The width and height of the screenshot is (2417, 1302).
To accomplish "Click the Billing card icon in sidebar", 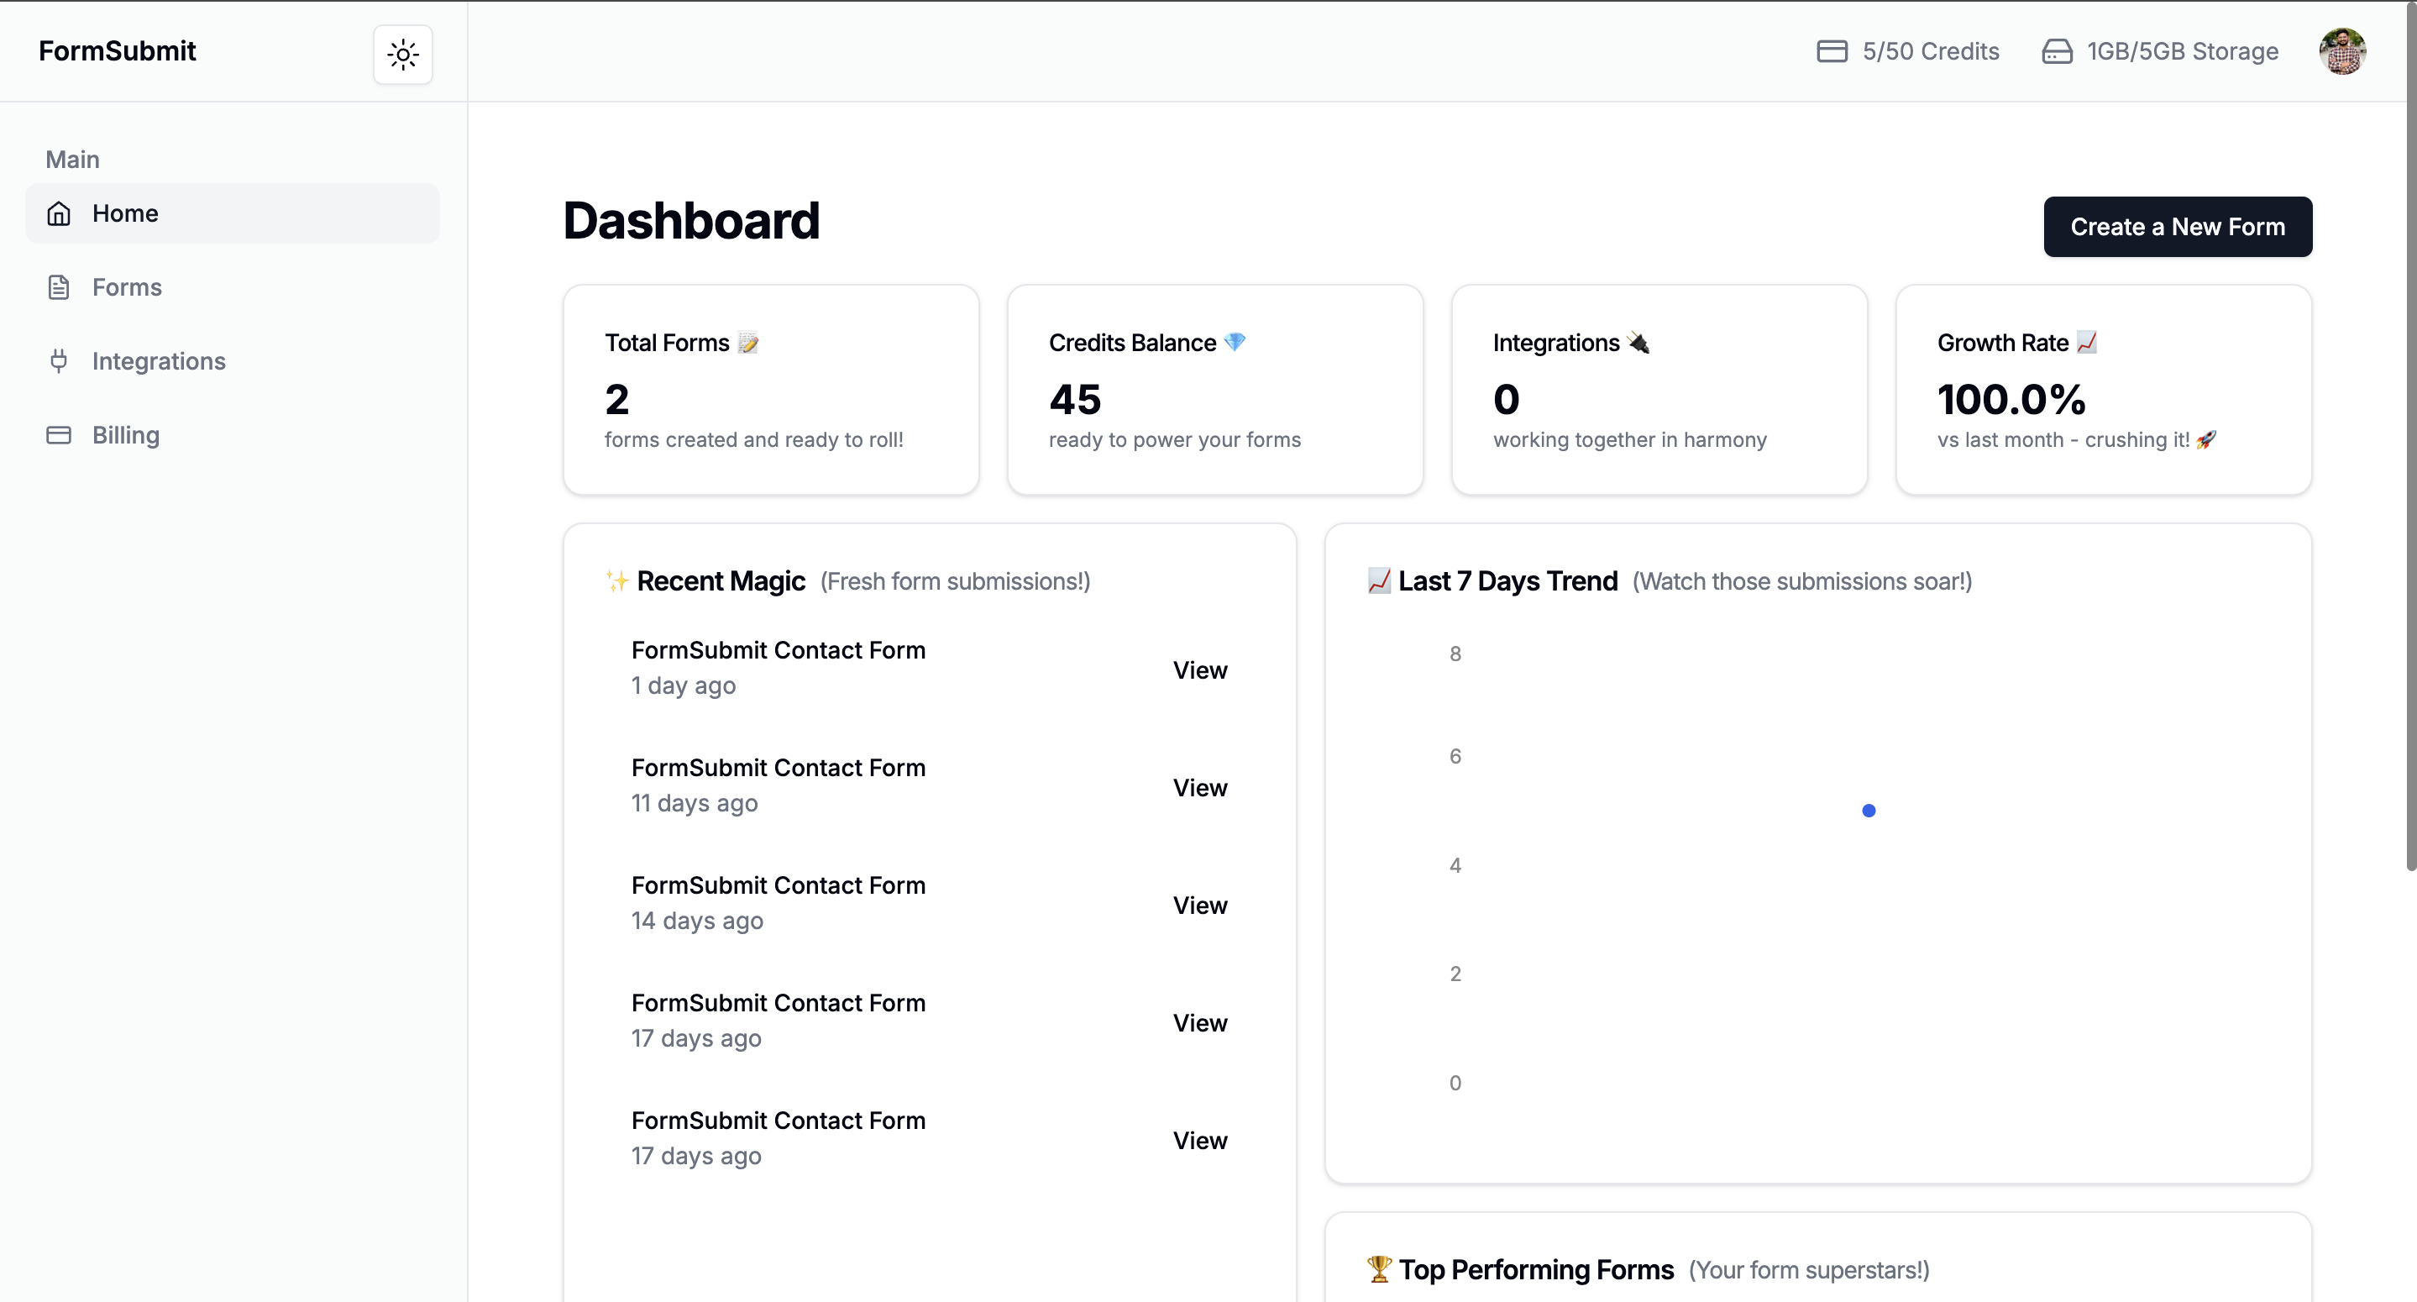I will 58,434.
